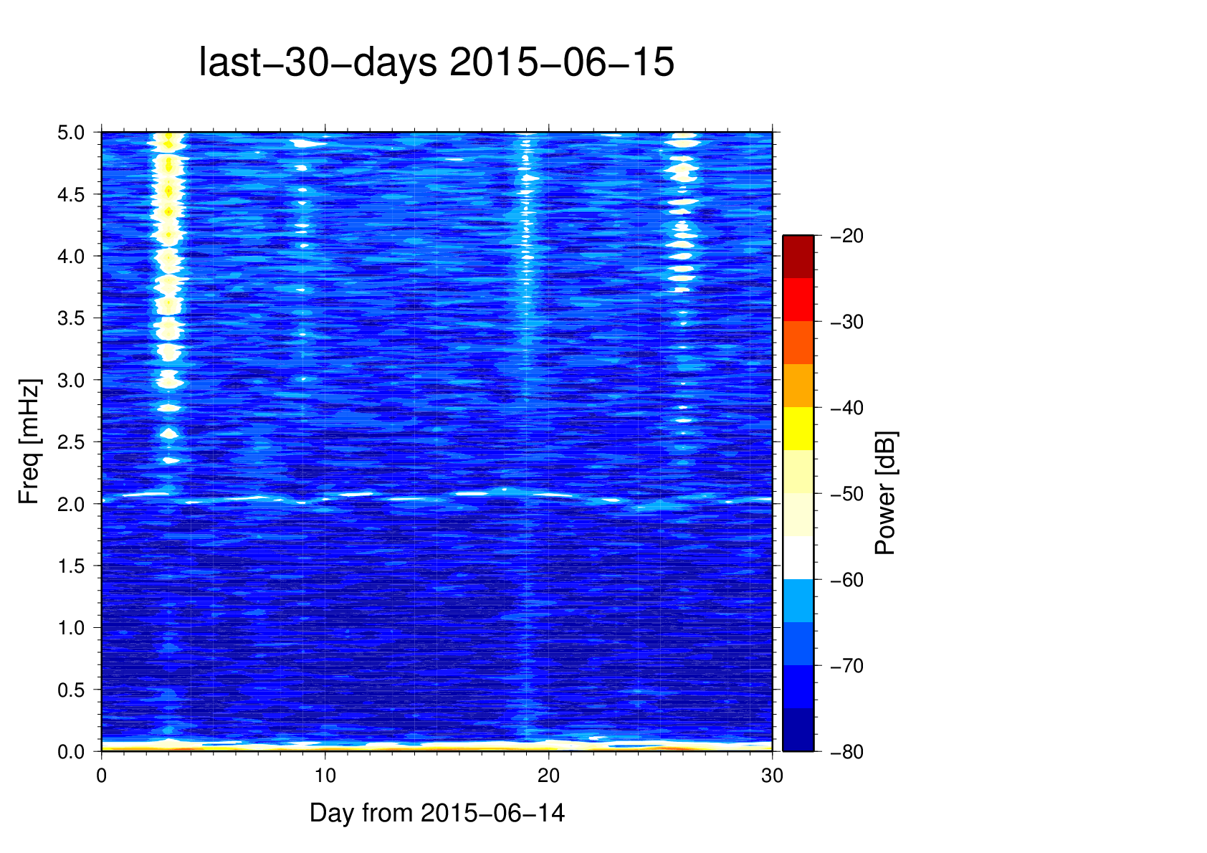
Task: Pick the bright yellow colorbar segment
Action: (798, 429)
